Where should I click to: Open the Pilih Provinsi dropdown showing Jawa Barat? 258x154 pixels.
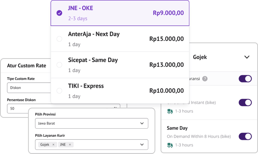point(91,123)
